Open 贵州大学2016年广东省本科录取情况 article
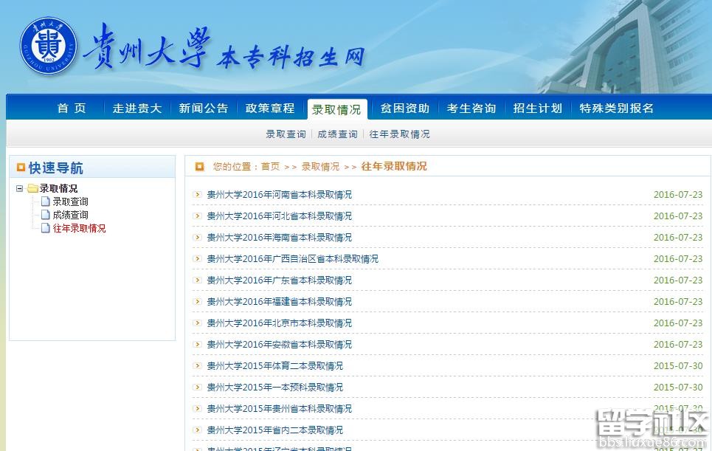The width and height of the screenshot is (712, 451). pos(279,280)
